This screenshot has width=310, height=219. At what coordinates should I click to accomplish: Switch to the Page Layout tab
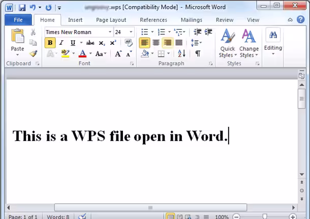(111, 20)
